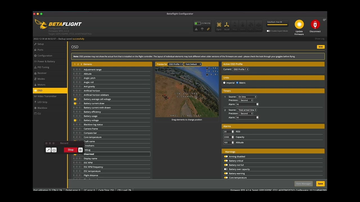
Task: Toggle the Battery warning switch
Action: pyautogui.click(x=226, y=173)
